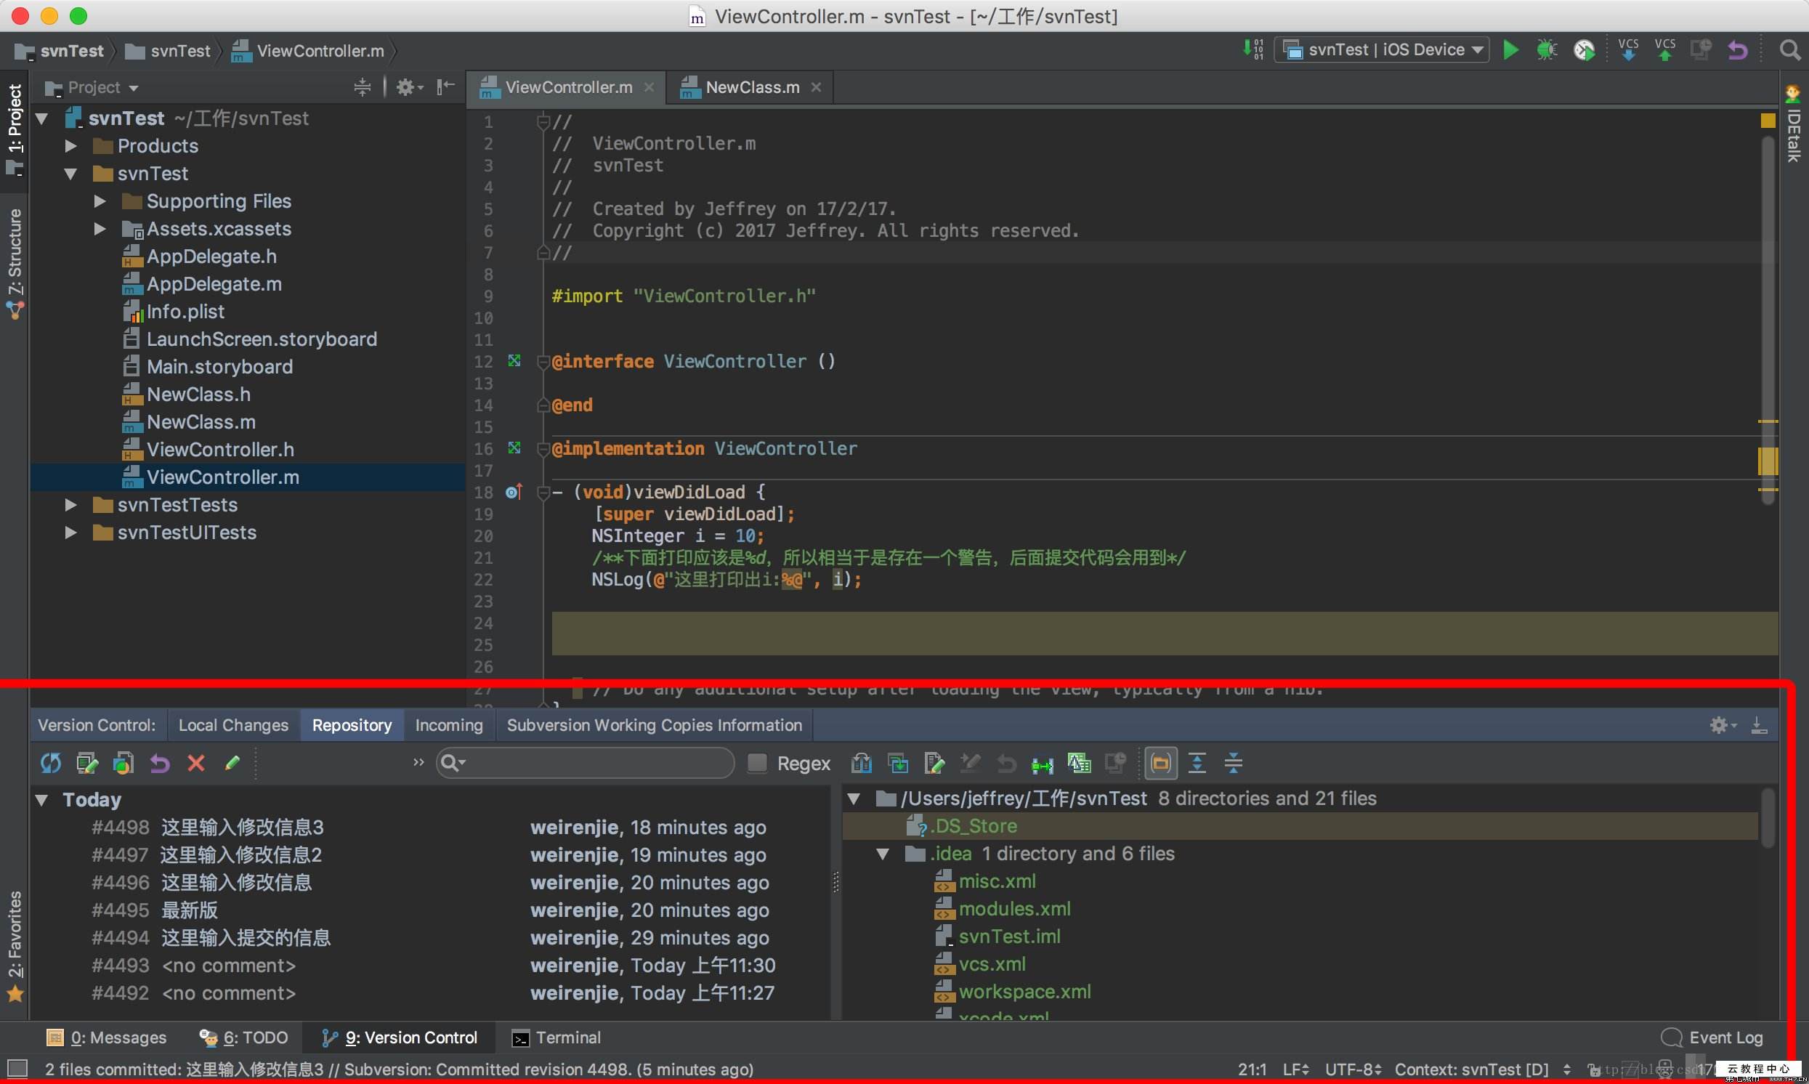Open the 7: Structure side panel
The height and width of the screenshot is (1084, 1809).
[15, 264]
